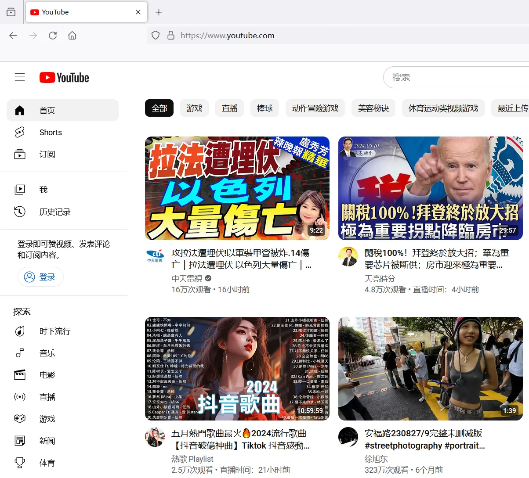Screen dimensions: 529x478
Task: Open new browser tab with plus
Action: pyautogui.click(x=159, y=12)
